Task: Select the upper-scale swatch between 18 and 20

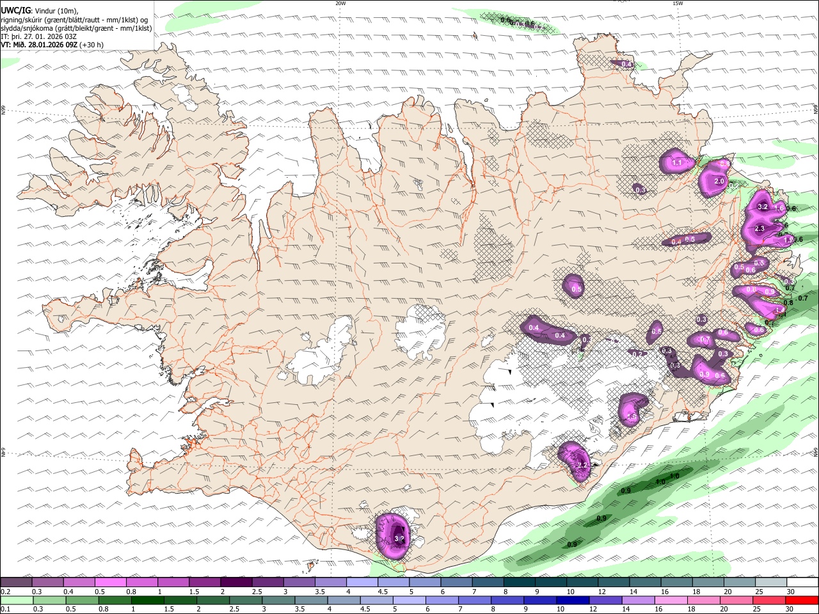Action: [x=708, y=583]
